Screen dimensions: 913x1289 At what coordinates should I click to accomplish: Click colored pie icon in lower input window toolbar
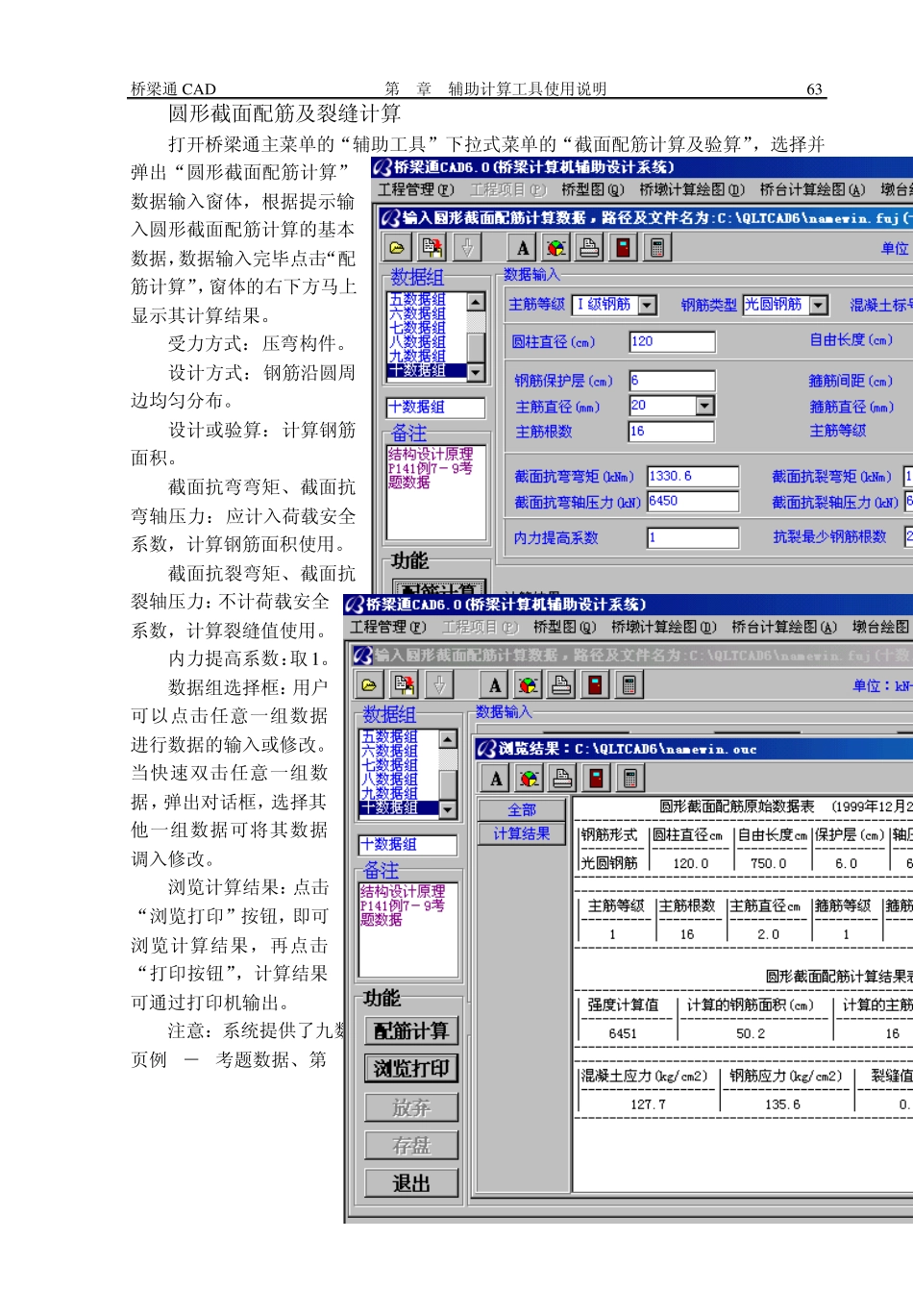point(528,684)
